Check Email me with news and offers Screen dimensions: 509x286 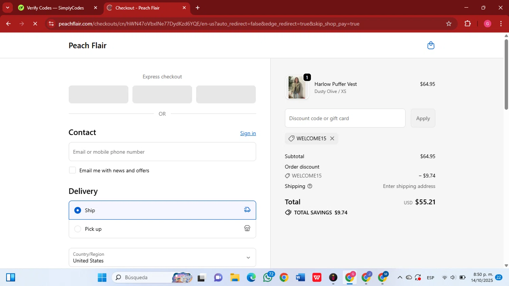click(x=72, y=170)
